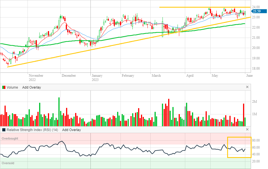Open the Volume indicator label
Image resolution: width=268 pixels, height=169 pixels.
pos(12,87)
